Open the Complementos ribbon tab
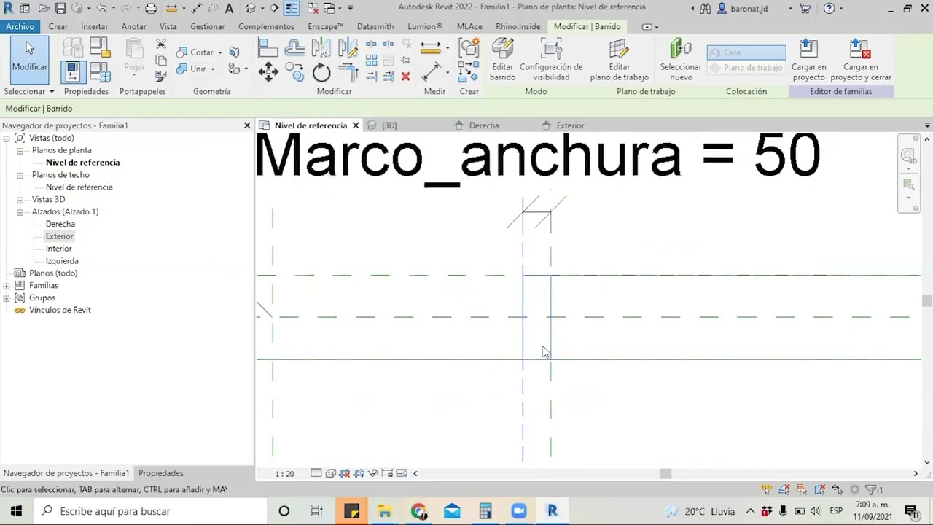Screen dimensions: 933x525 pos(266,26)
